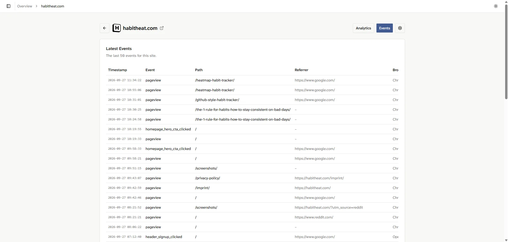Go back using the arrow button
508x242 pixels.
click(105, 28)
